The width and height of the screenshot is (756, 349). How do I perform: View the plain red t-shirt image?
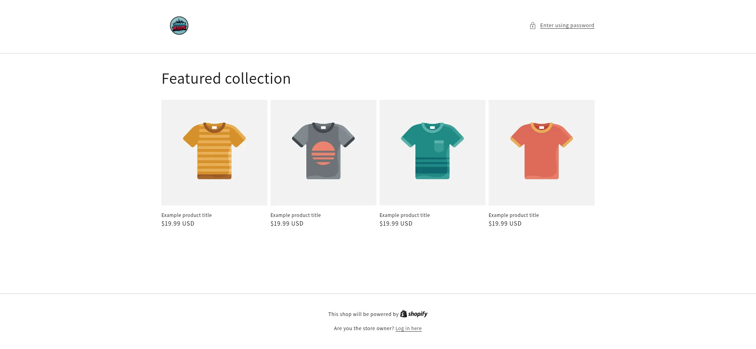(x=541, y=152)
